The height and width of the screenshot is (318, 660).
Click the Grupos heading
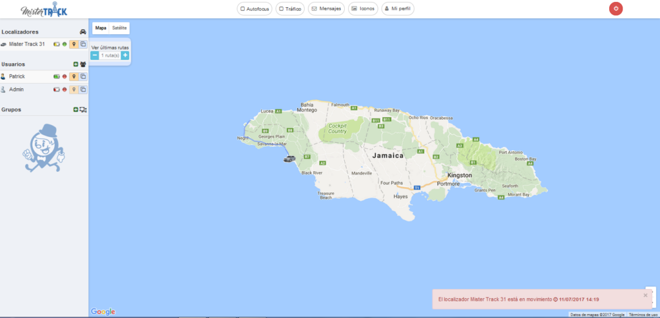coord(12,110)
